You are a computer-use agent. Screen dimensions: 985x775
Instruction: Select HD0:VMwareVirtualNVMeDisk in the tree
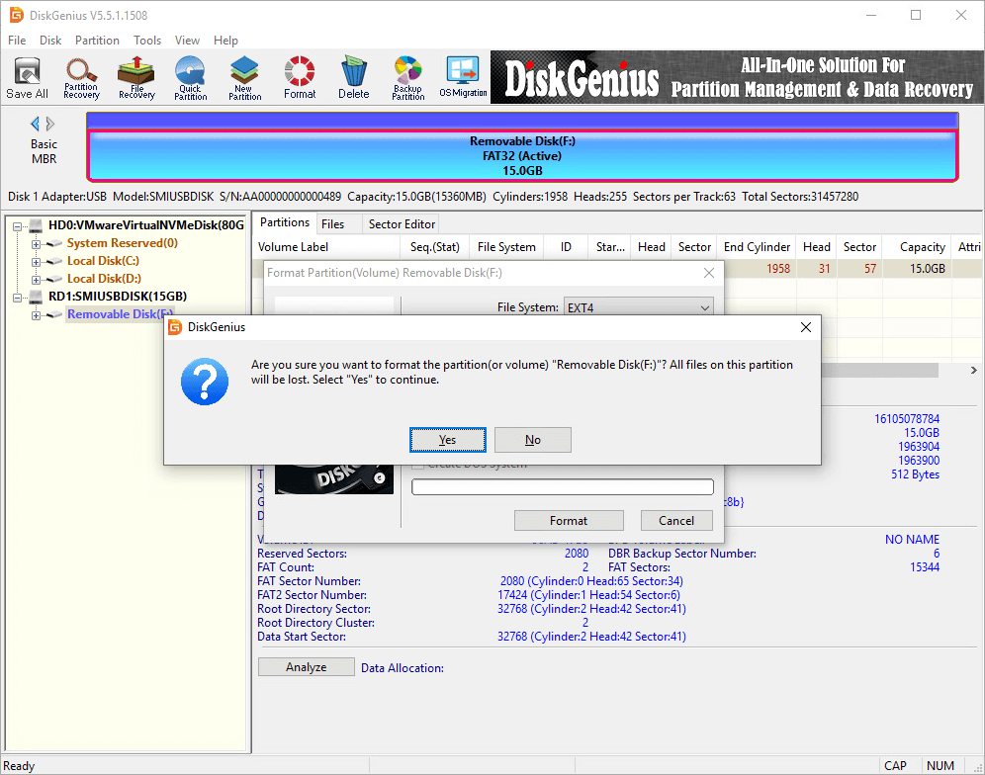[x=145, y=225]
